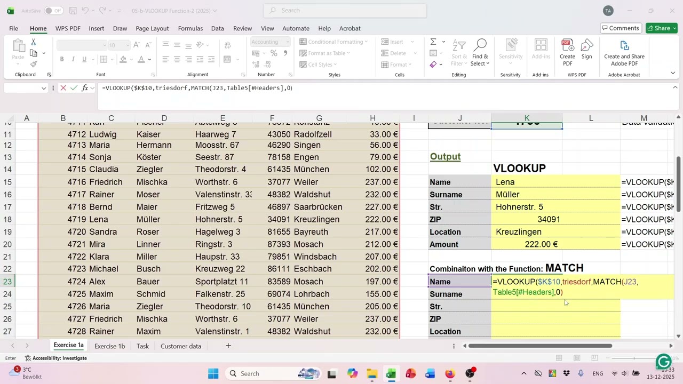
Task: Expand the formula bar chevron
Action: click(x=675, y=87)
